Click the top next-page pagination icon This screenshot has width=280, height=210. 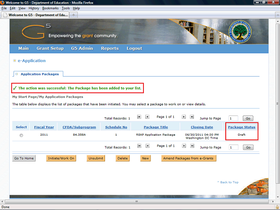tap(184, 117)
